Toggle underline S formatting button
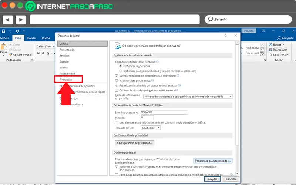Screen dimensions: 296x185 (48, 53)
